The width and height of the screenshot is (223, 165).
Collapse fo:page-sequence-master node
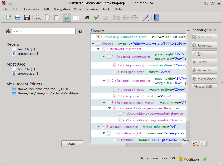[104, 102]
